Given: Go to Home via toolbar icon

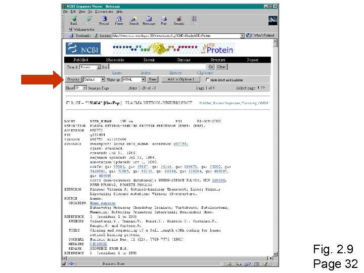Looking at the screenshot, I should (119, 20).
